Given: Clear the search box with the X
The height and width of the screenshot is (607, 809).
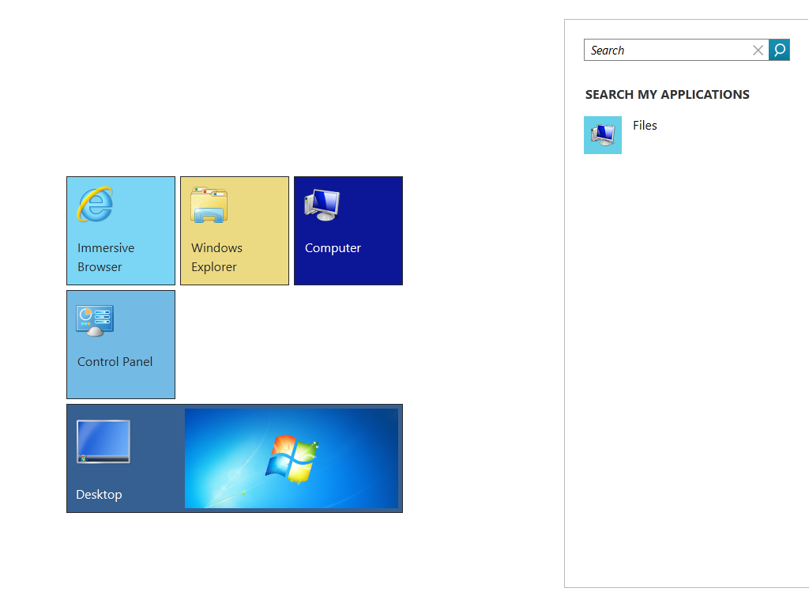Looking at the screenshot, I should (x=758, y=50).
